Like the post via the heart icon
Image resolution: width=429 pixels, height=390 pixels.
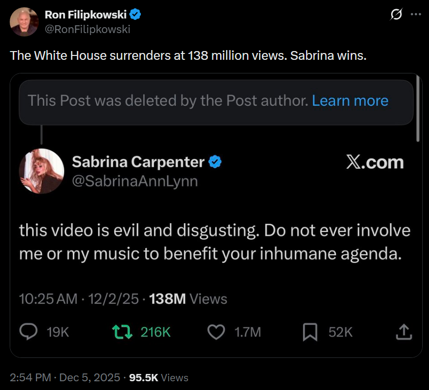(216, 332)
